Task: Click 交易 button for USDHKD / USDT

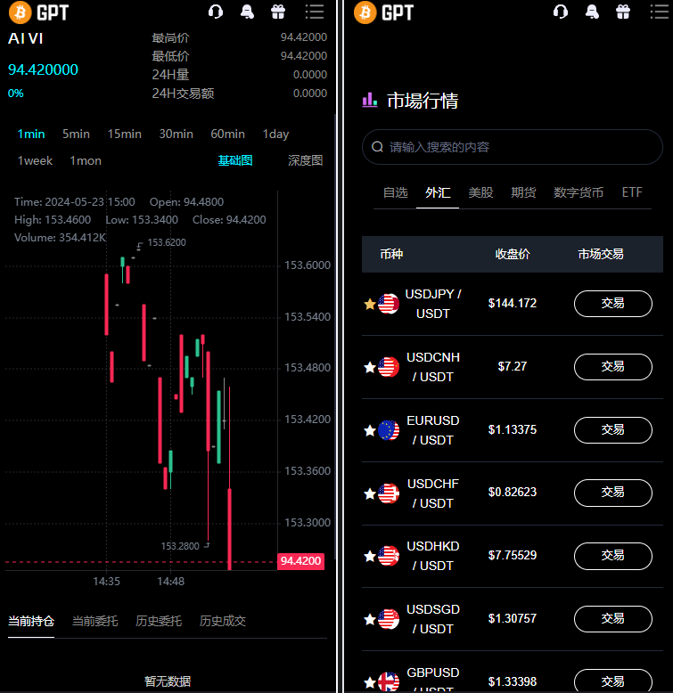Action: coord(613,556)
